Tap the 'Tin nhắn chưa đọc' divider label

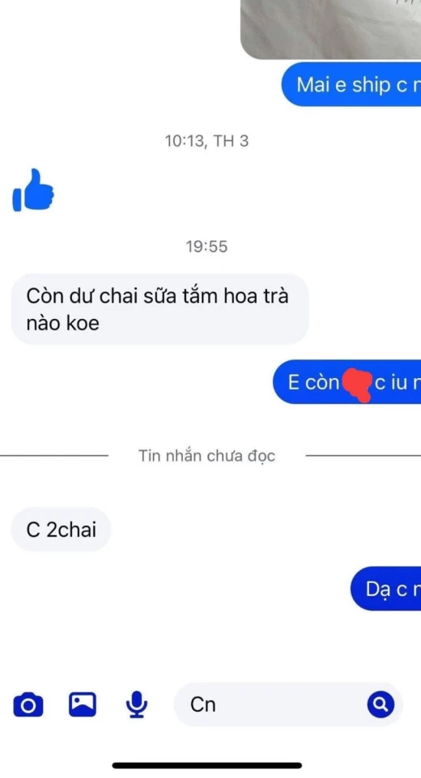pyautogui.click(x=206, y=456)
